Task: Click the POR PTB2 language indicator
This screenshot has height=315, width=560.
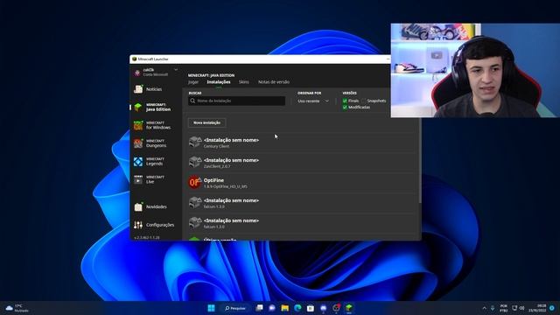Action: (x=504, y=308)
